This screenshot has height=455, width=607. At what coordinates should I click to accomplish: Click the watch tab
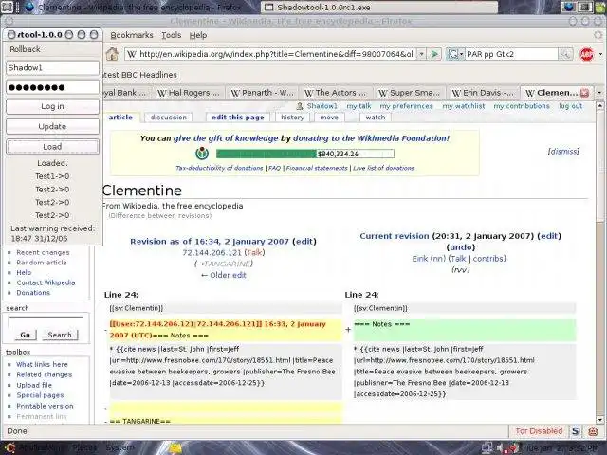(376, 118)
